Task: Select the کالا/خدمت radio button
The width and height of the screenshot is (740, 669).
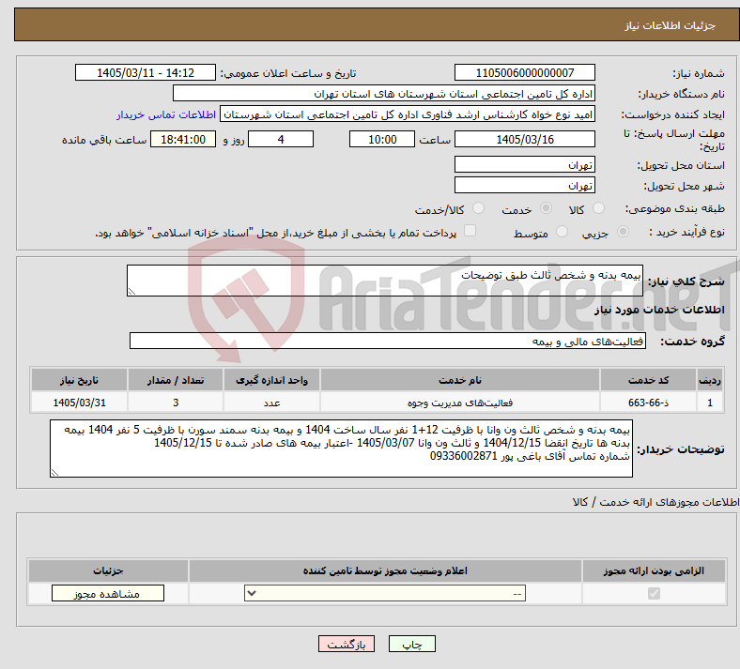Action: tap(478, 208)
